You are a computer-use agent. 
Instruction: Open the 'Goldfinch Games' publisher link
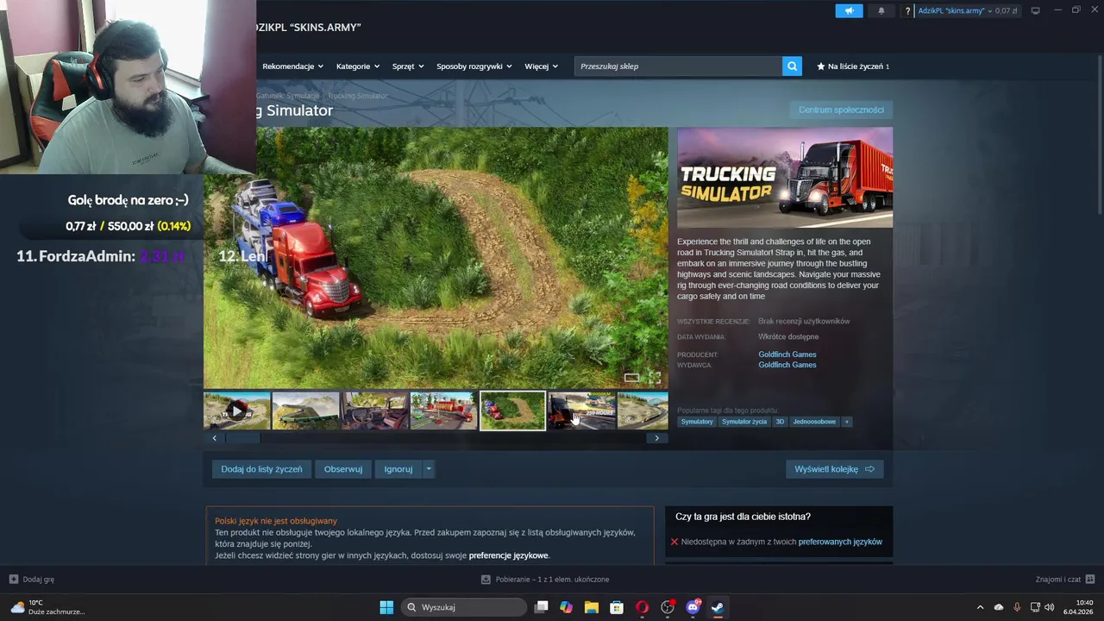pos(787,365)
